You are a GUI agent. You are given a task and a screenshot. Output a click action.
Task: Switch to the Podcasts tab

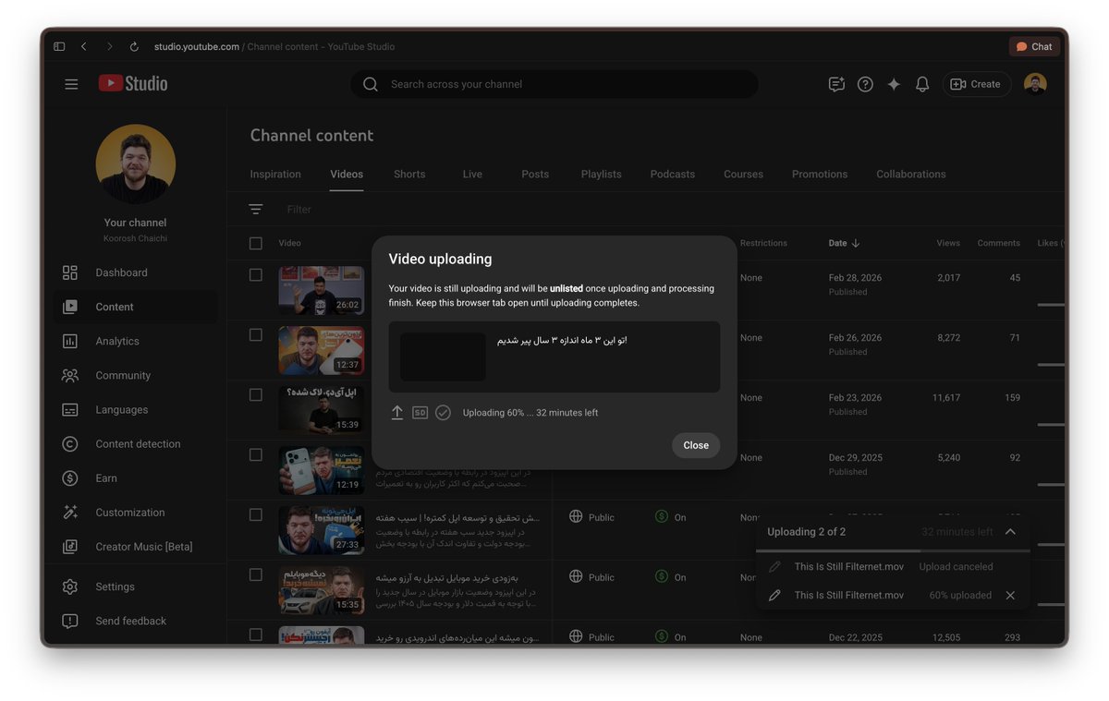673,175
